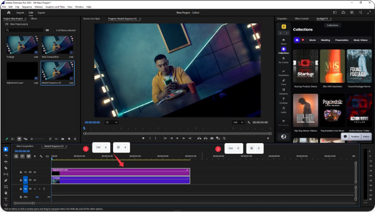Click the Wedding collection filter
375x212 pixels.
(x=325, y=40)
